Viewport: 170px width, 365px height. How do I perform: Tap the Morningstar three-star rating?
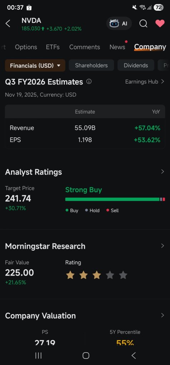[97, 275]
